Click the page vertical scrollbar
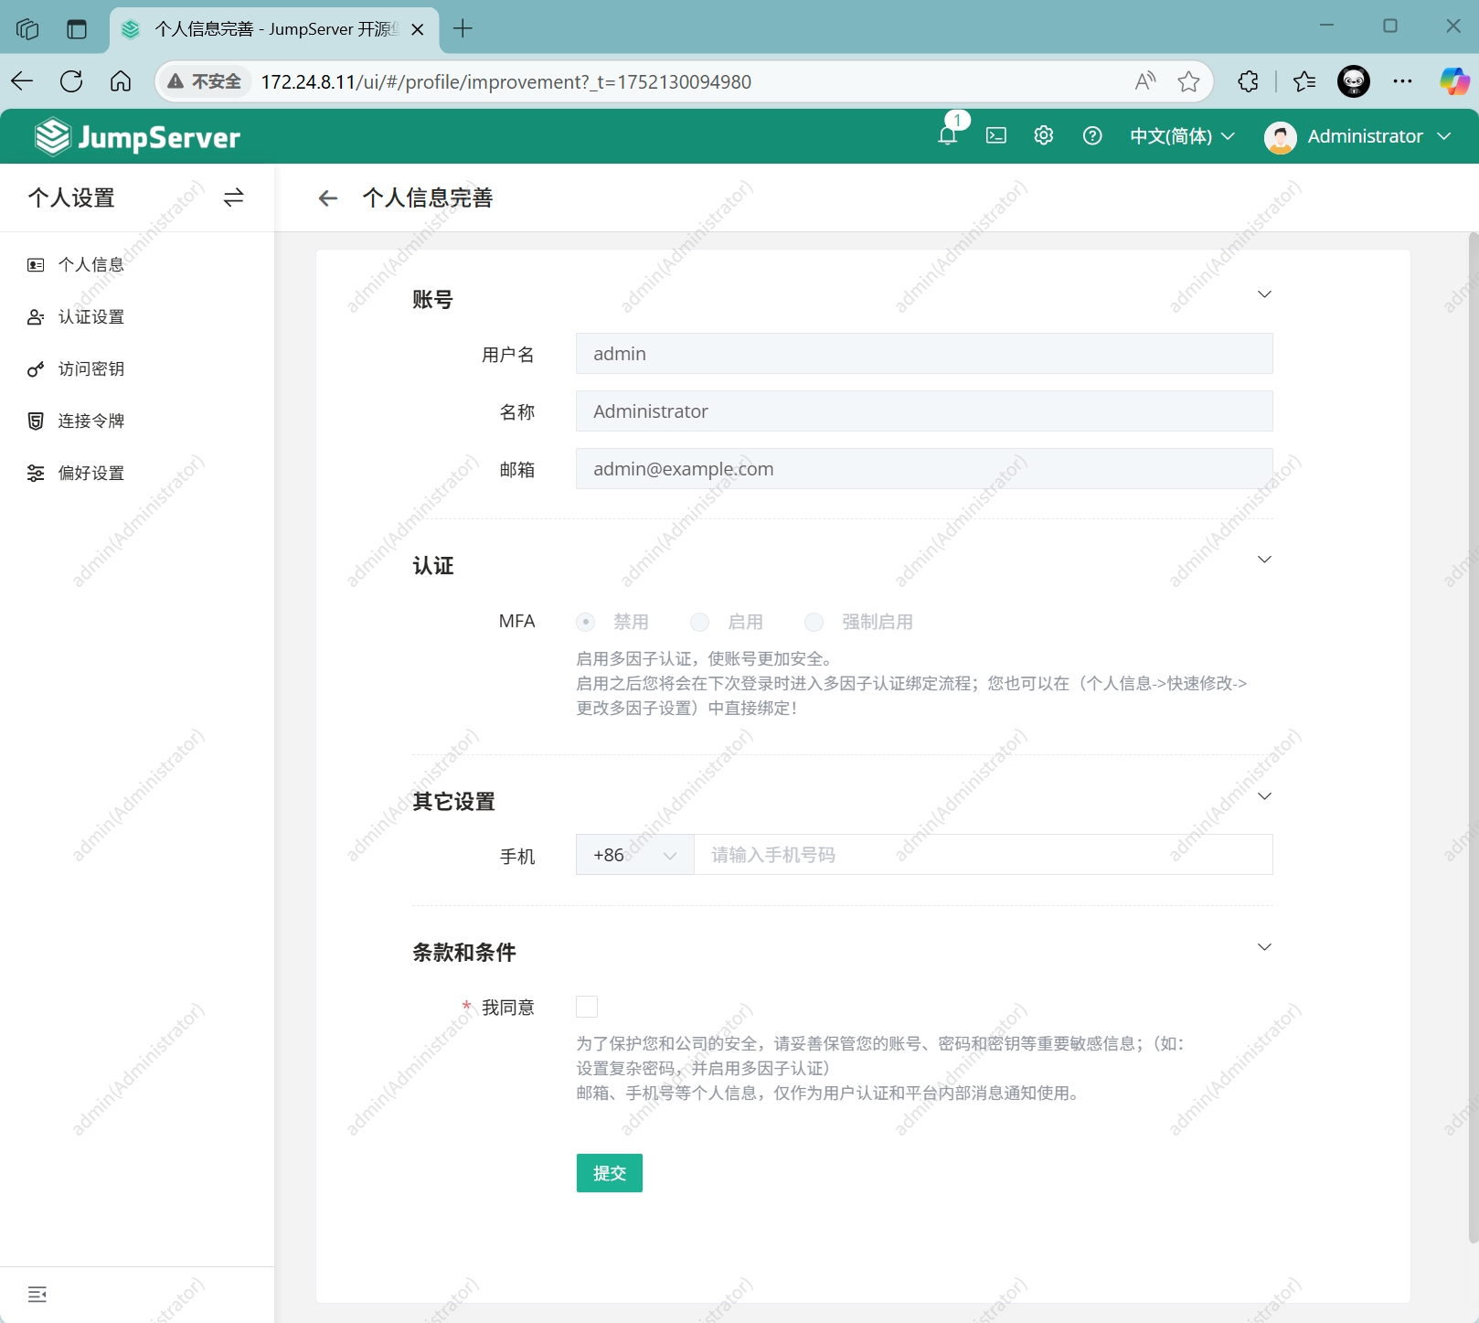Screen dimensions: 1479x1323 click(1472, 731)
